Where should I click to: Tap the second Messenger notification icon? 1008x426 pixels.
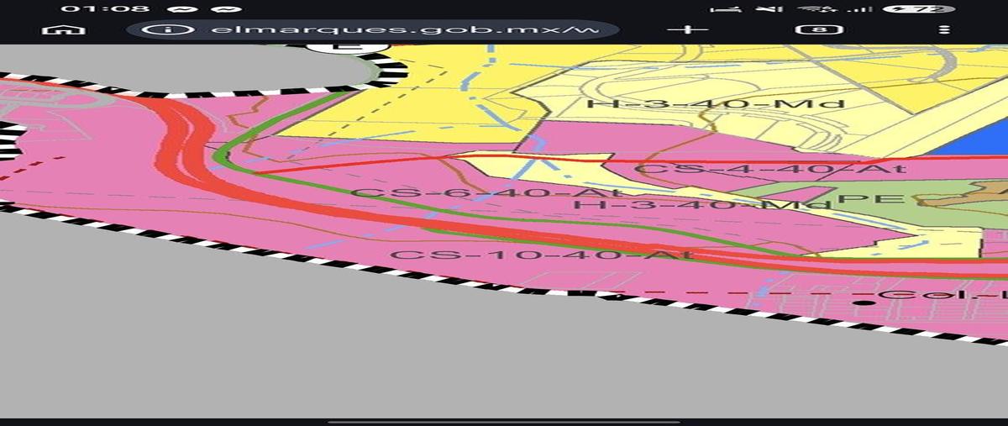point(225,9)
